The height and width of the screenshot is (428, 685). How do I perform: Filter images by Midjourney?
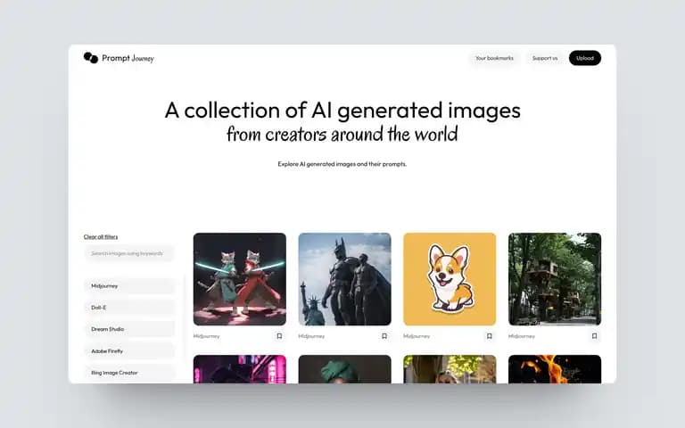click(x=129, y=286)
